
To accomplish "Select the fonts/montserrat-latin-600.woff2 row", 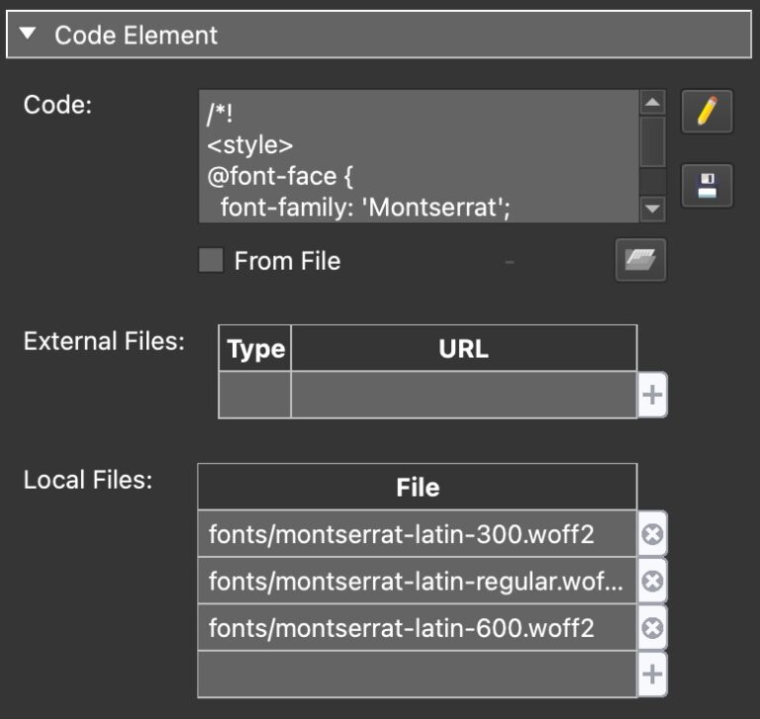I will coord(416,628).
